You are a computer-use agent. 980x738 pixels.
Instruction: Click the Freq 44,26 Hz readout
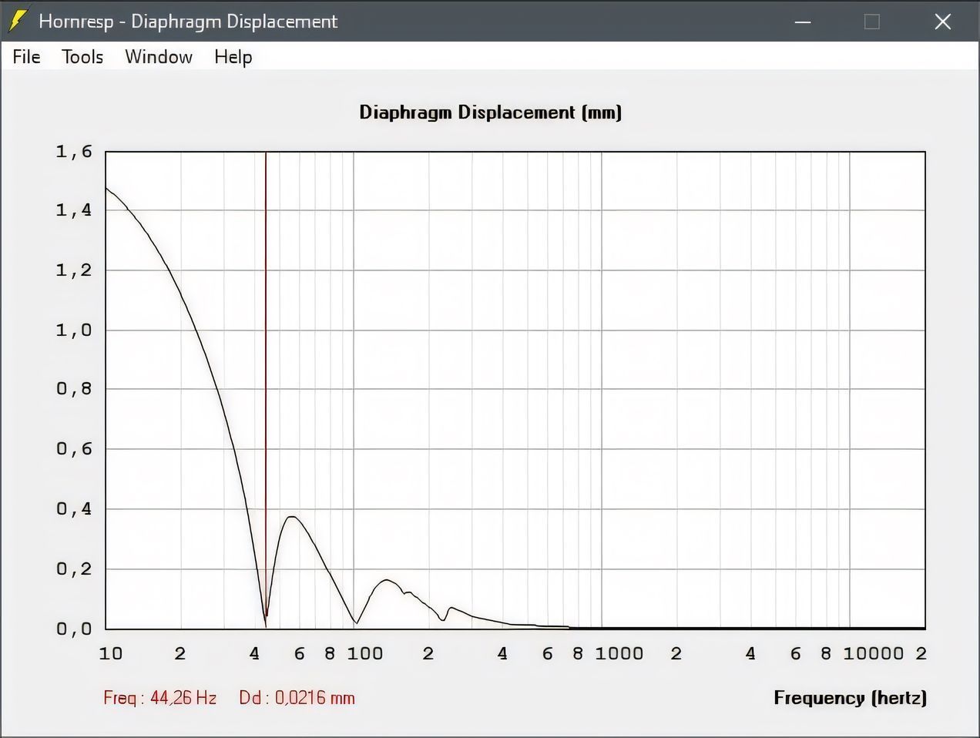click(x=160, y=698)
